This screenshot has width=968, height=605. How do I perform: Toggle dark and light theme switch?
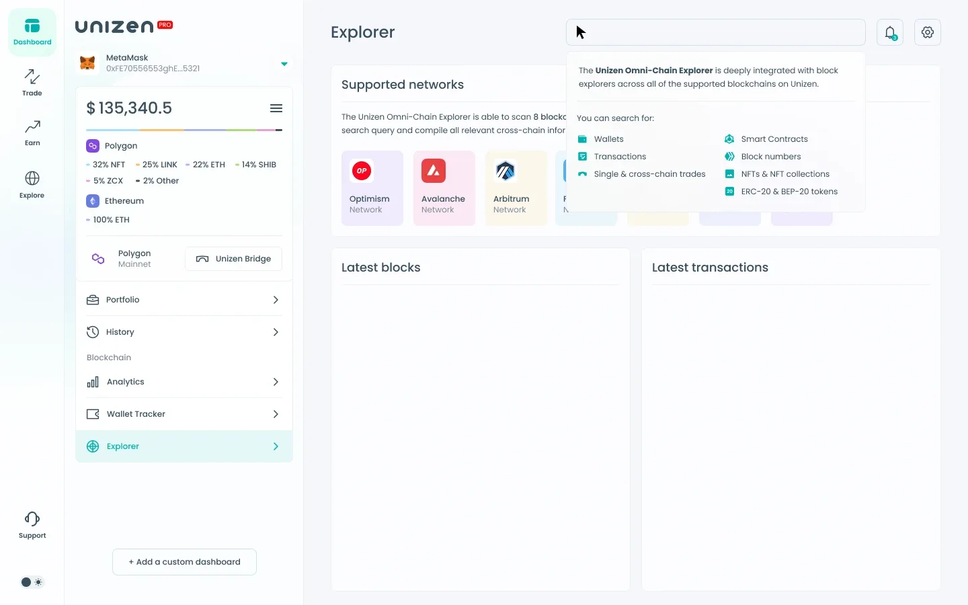pos(32,582)
